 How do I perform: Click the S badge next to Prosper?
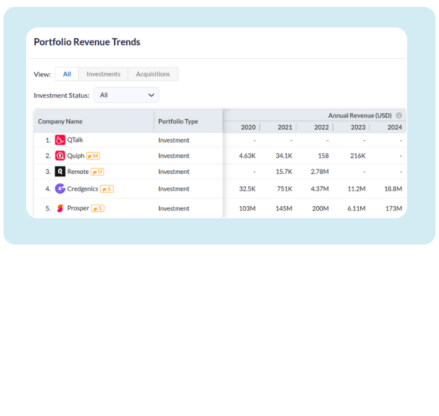[98, 208]
